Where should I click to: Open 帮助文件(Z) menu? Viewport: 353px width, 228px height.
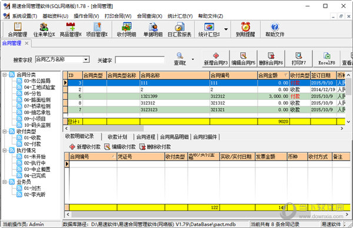click(x=211, y=16)
